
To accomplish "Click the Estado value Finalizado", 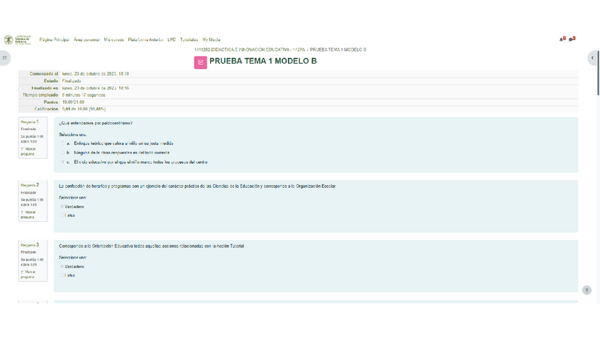I will click(x=71, y=81).
